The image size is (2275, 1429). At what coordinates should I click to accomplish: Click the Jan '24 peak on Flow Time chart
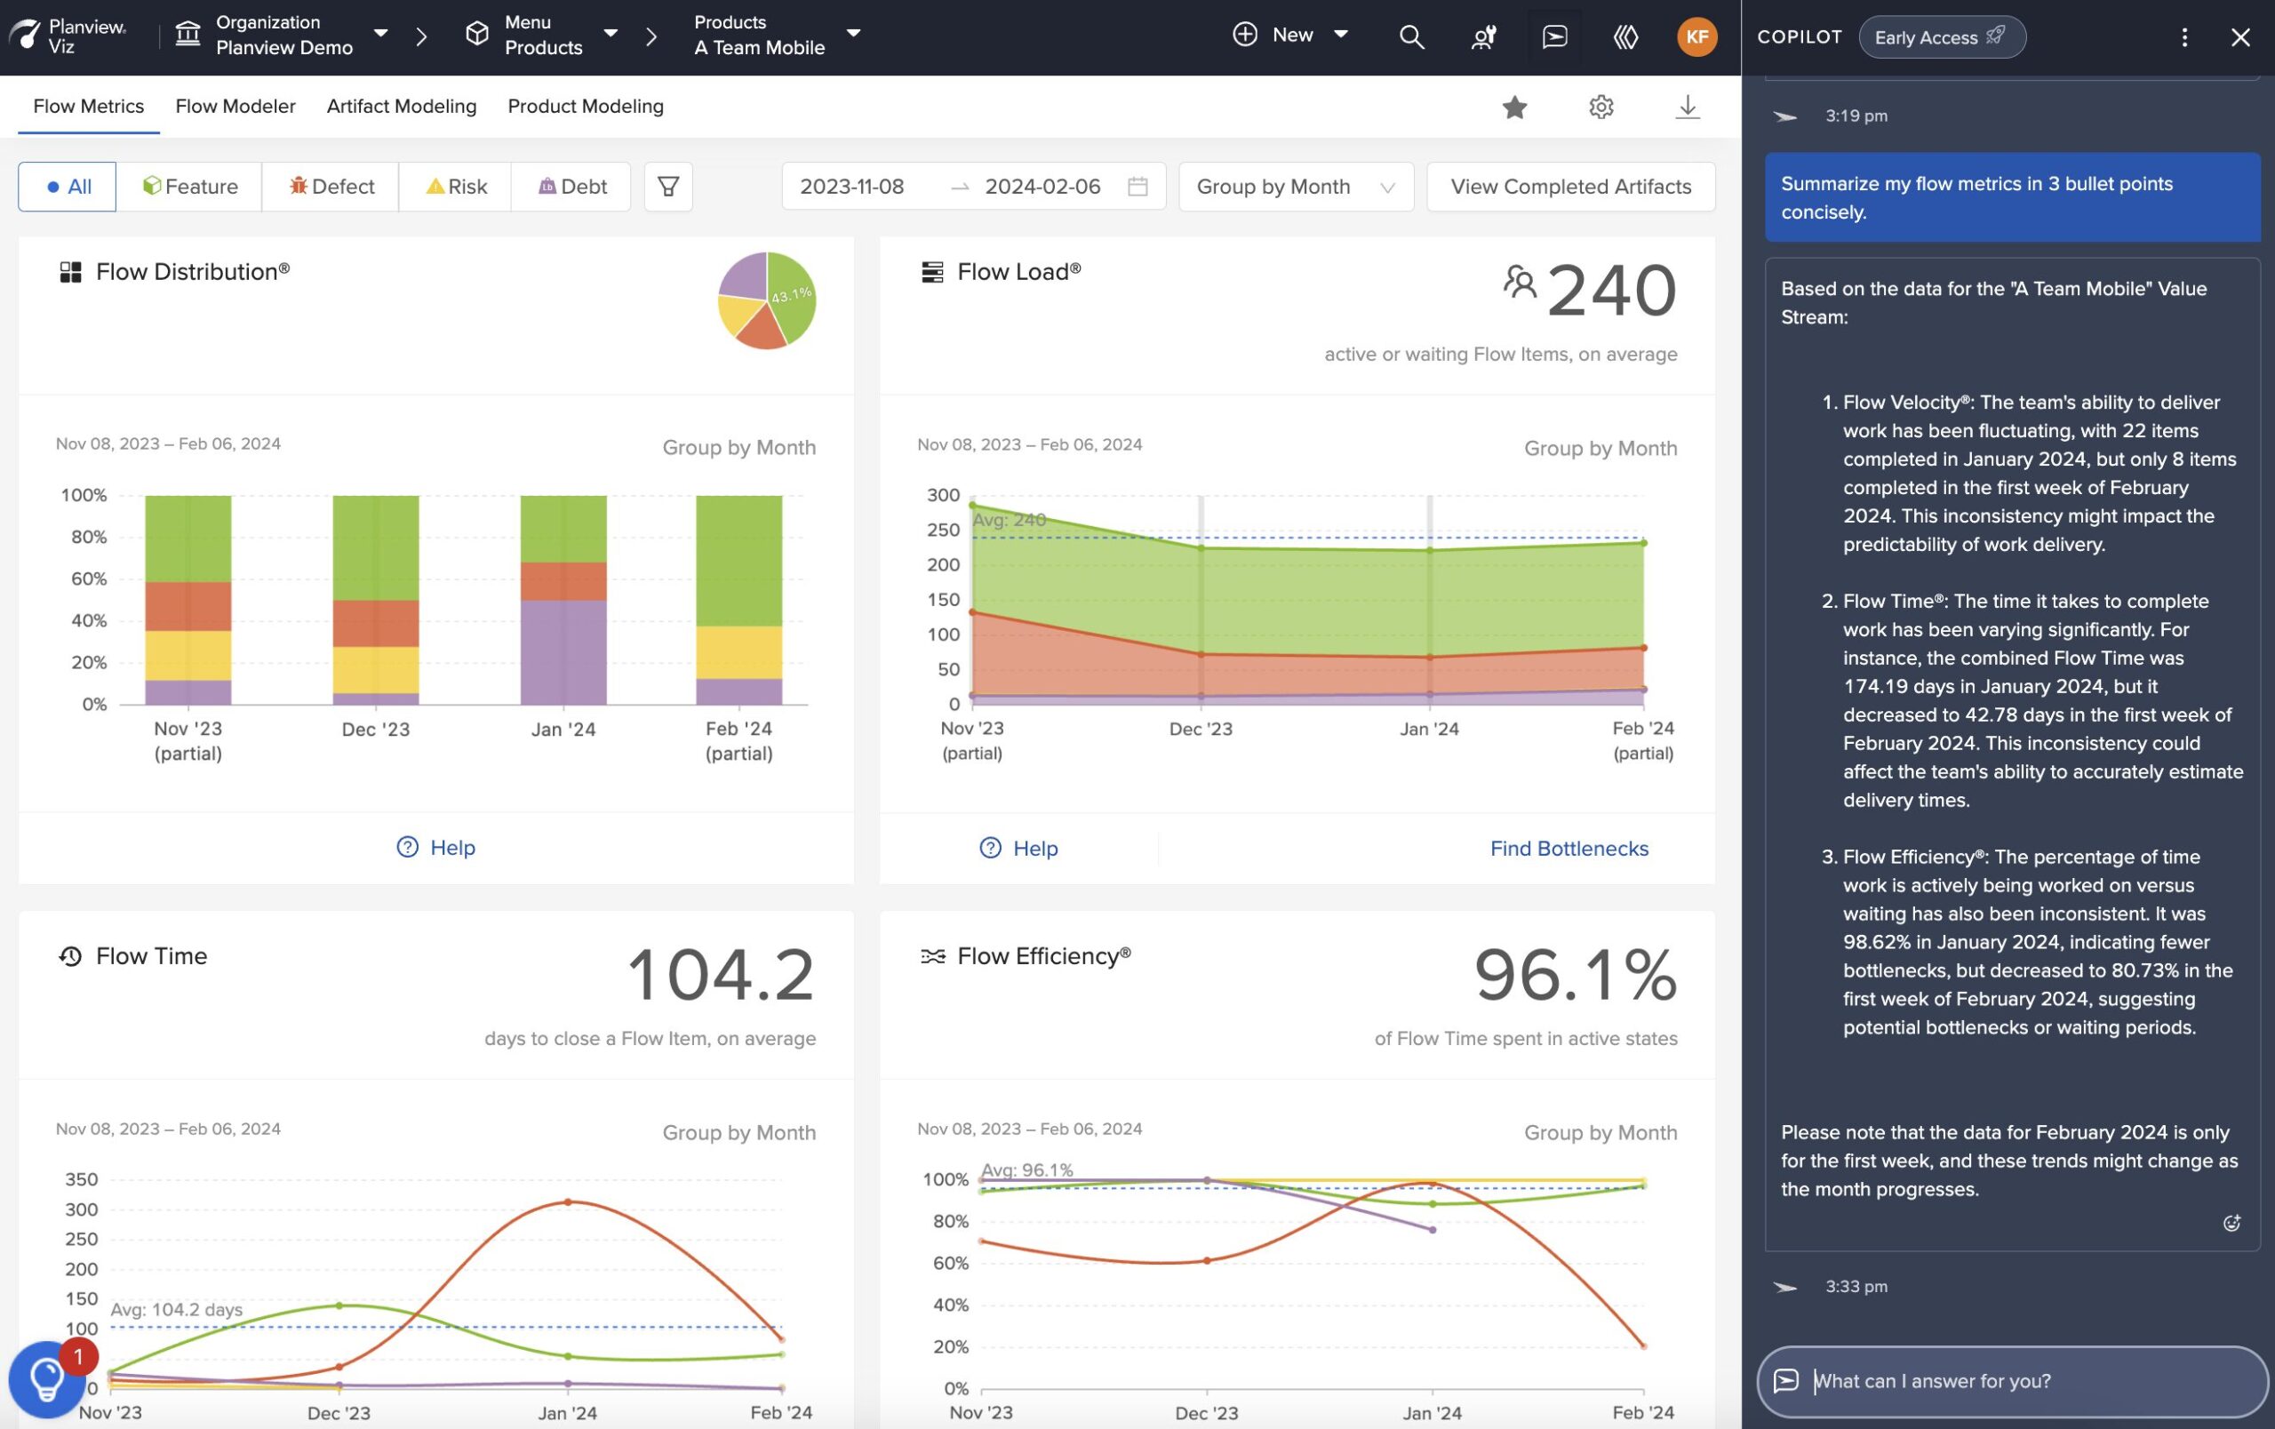tap(568, 1202)
